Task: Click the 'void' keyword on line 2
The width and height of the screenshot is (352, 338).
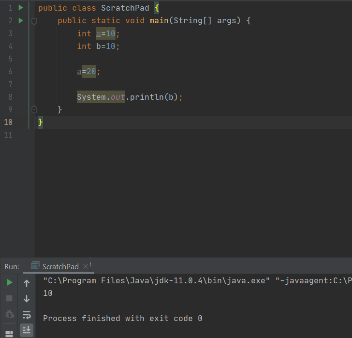Action: pos(135,21)
